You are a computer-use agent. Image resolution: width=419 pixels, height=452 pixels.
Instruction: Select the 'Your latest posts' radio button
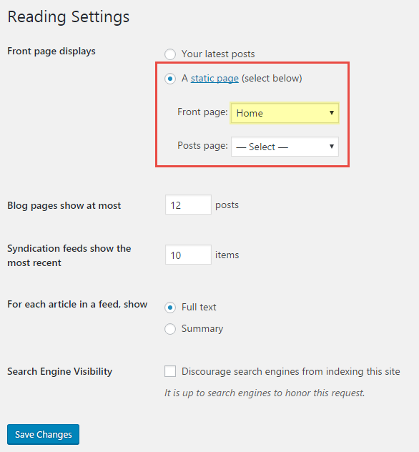point(170,54)
